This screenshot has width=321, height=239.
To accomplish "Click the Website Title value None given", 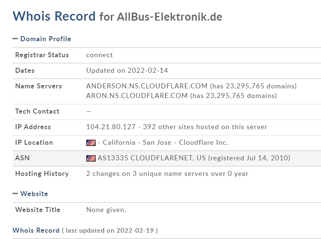I will (x=106, y=210).
